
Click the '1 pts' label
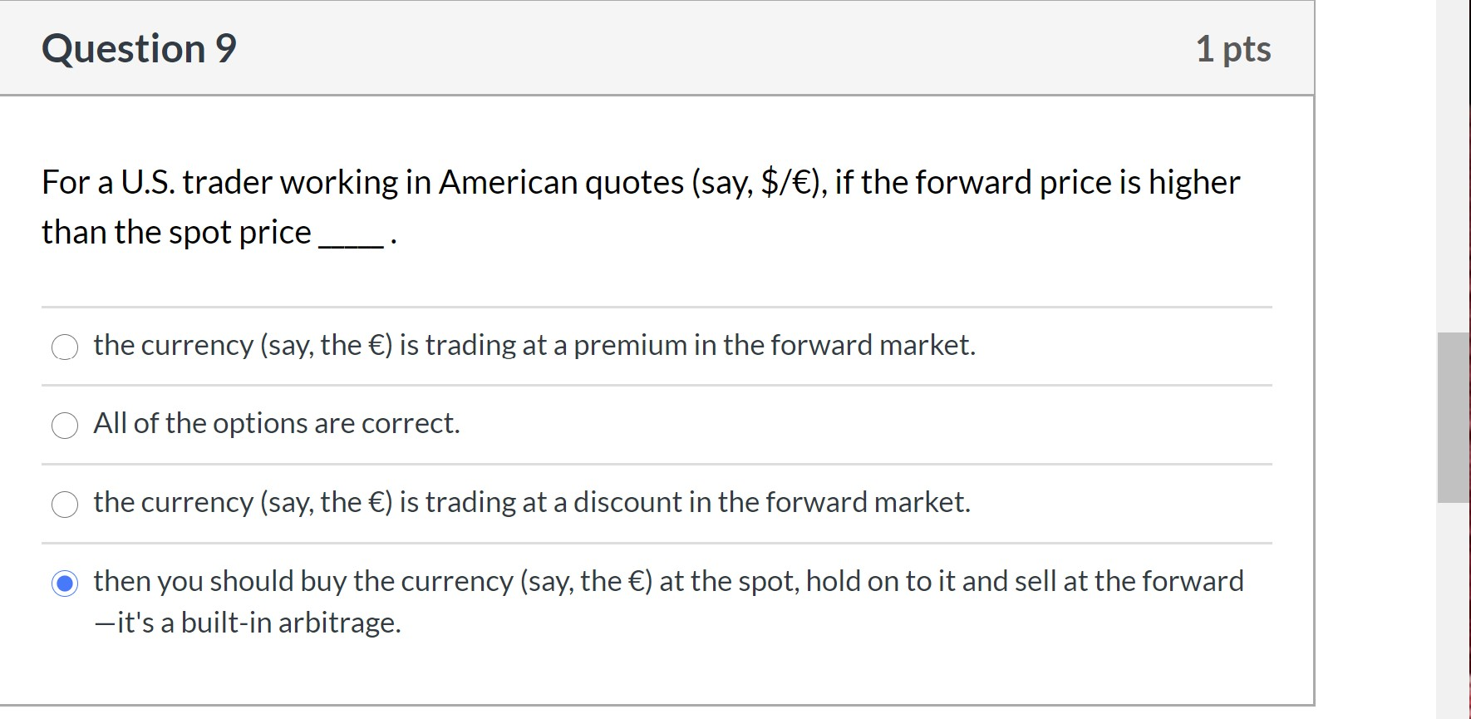(x=1233, y=48)
